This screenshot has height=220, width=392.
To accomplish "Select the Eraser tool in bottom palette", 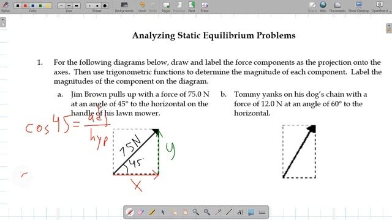I will coord(141,212).
